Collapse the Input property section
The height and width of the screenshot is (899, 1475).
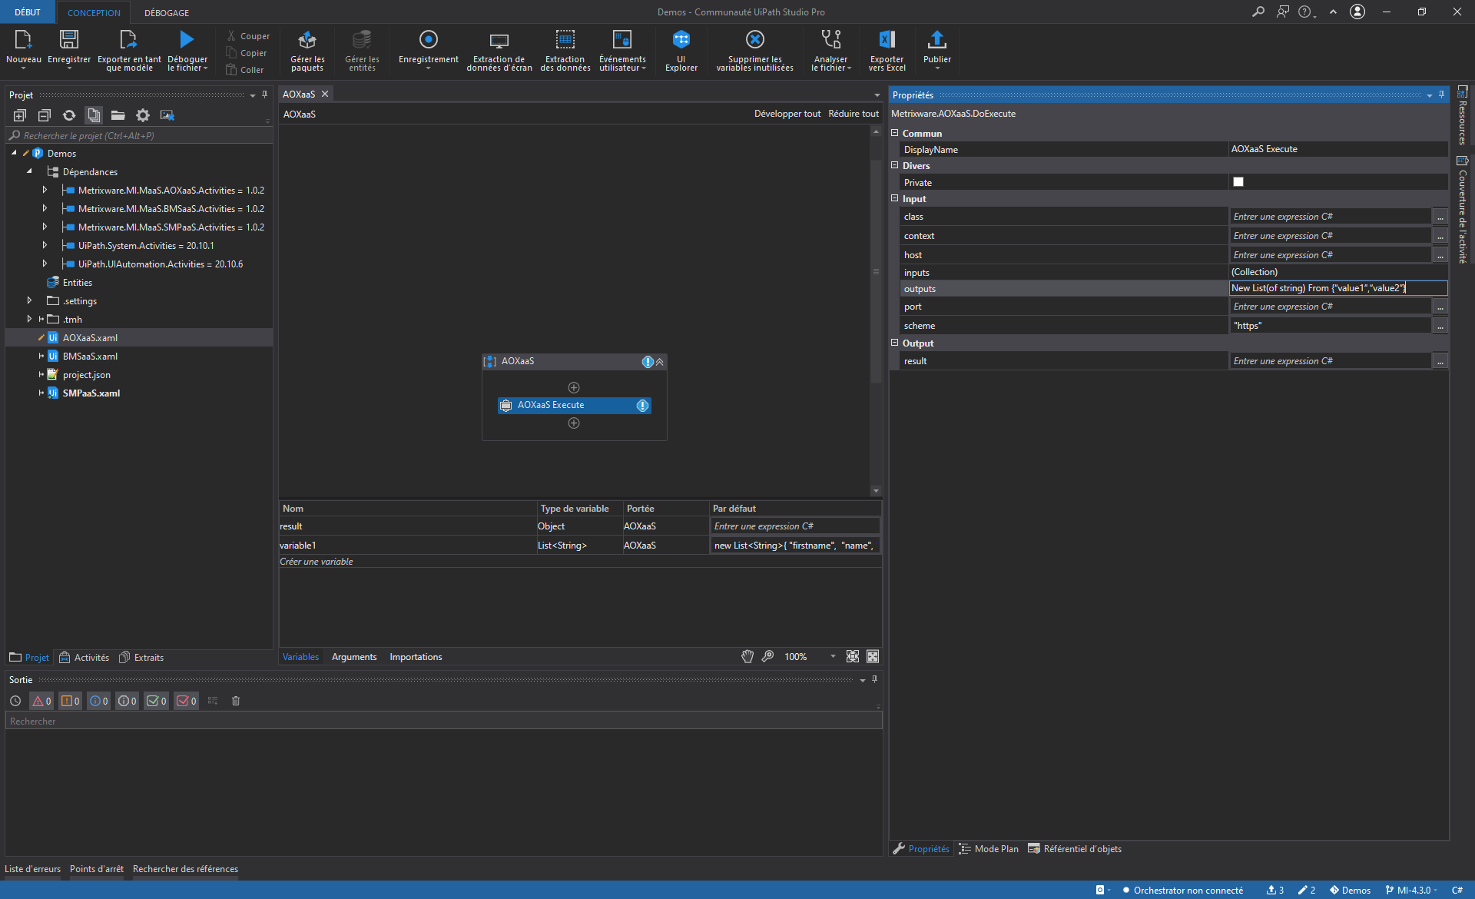pos(894,198)
